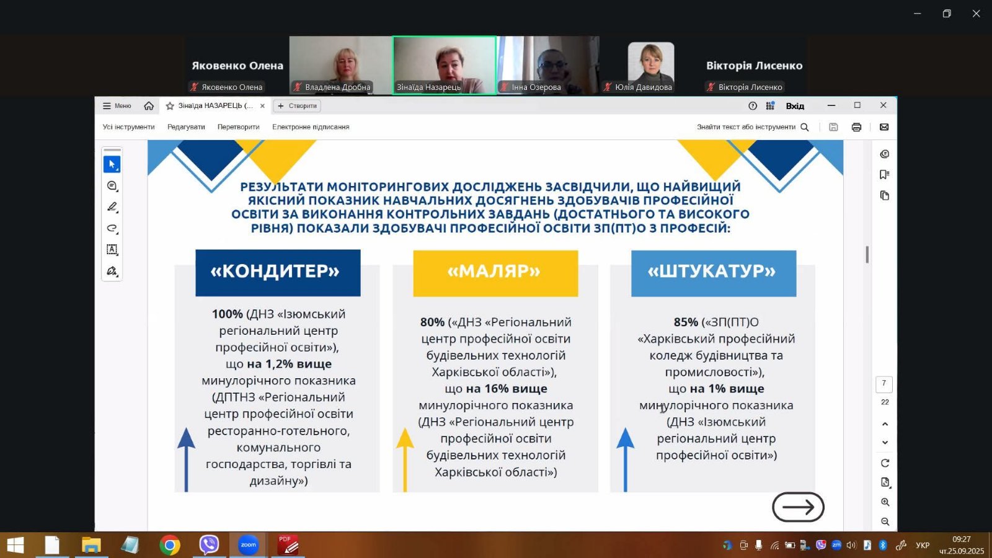This screenshot has height=558, width=992.
Task: Select the arrow selection tool
Action: point(112,164)
